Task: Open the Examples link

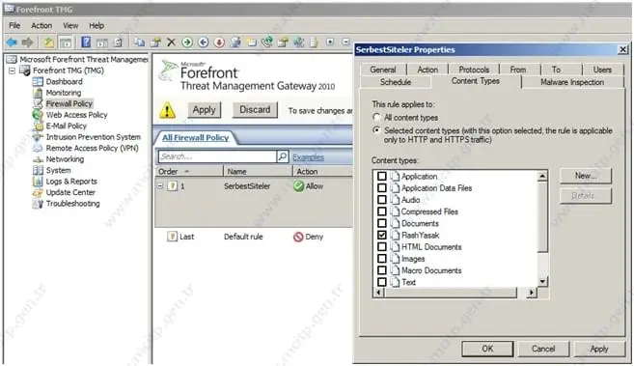Action: click(x=308, y=156)
